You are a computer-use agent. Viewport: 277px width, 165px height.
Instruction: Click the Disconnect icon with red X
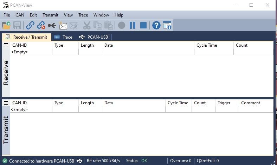[x=41, y=25]
